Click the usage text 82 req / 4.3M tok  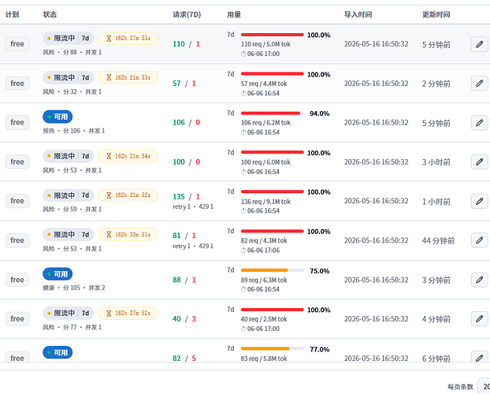pos(264,240)
